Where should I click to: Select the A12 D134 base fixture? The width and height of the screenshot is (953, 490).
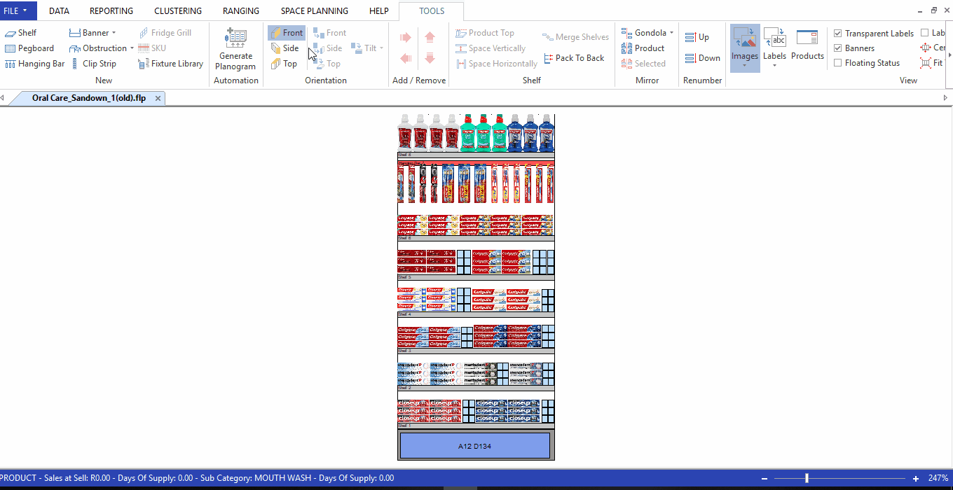tap(475, 446)
